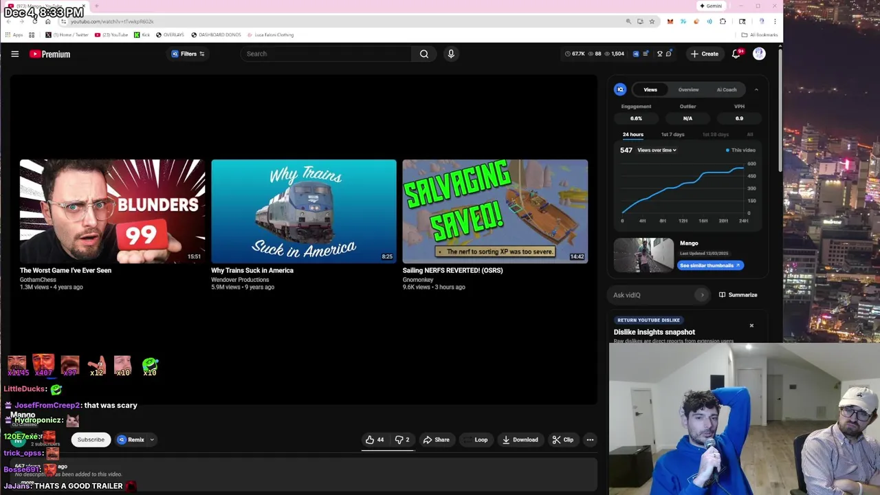The image size is (880, 495).
Task: Open the GothamChess channel link
Action: pos(38,280)
